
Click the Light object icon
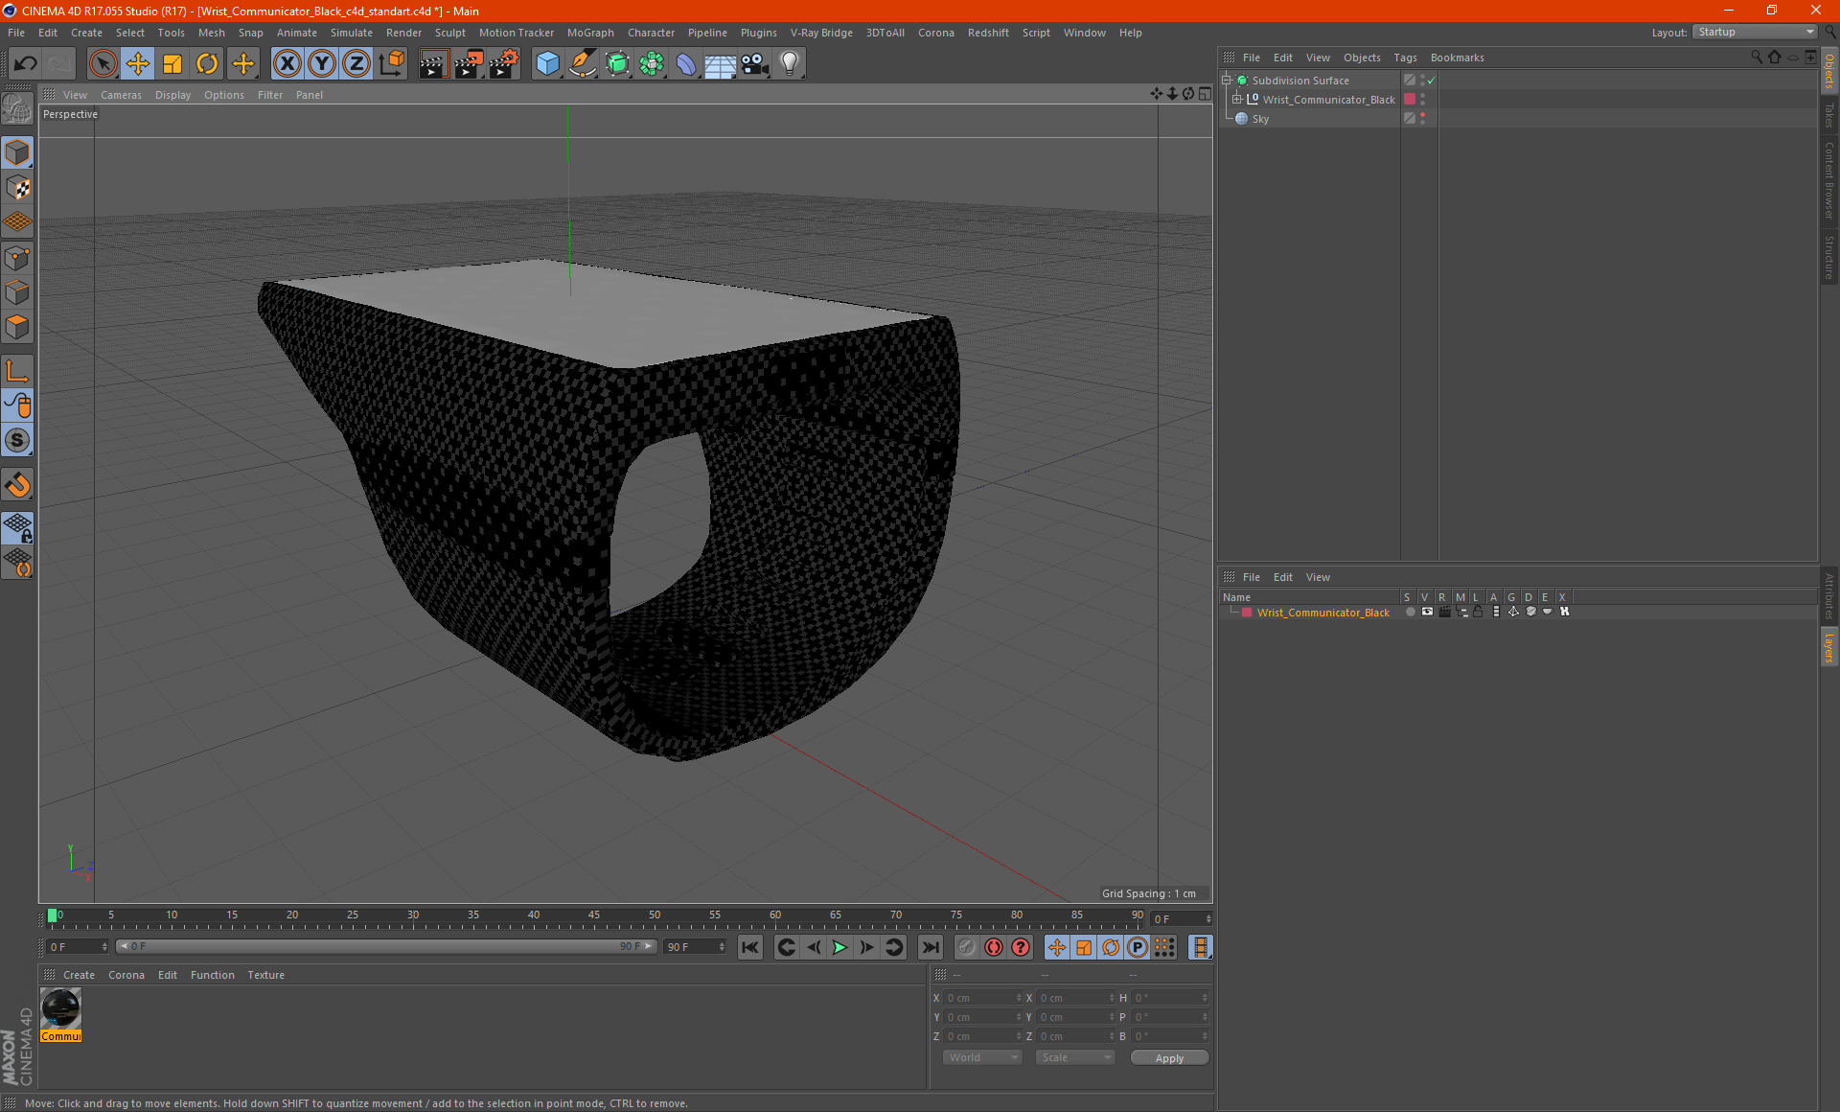789,64
